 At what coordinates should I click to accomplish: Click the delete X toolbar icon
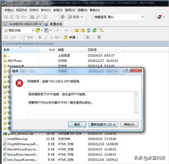tap(40, 37)
